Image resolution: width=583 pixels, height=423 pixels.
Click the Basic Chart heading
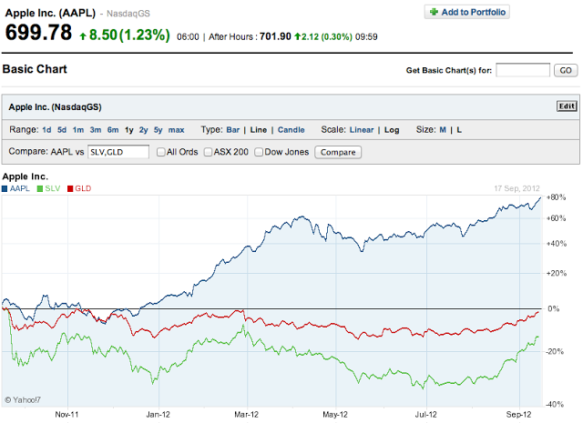click(x=35, y=69)
